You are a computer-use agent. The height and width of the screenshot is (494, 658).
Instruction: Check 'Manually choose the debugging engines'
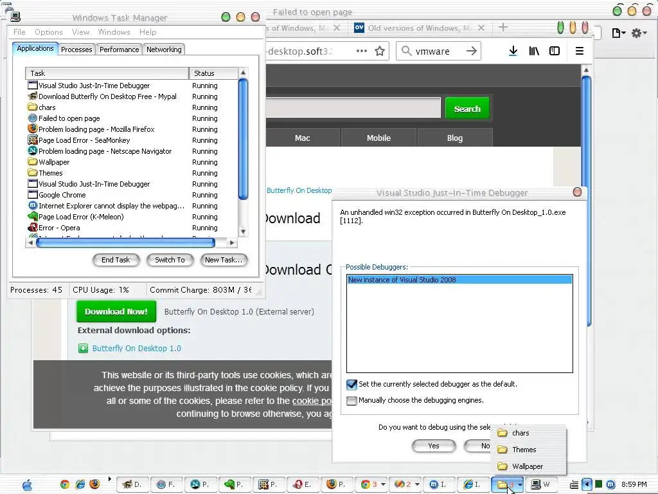(x=351, y=400)
